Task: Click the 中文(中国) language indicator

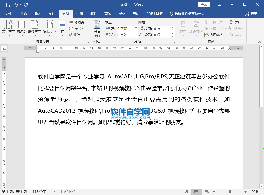Action: pos(68,191)
